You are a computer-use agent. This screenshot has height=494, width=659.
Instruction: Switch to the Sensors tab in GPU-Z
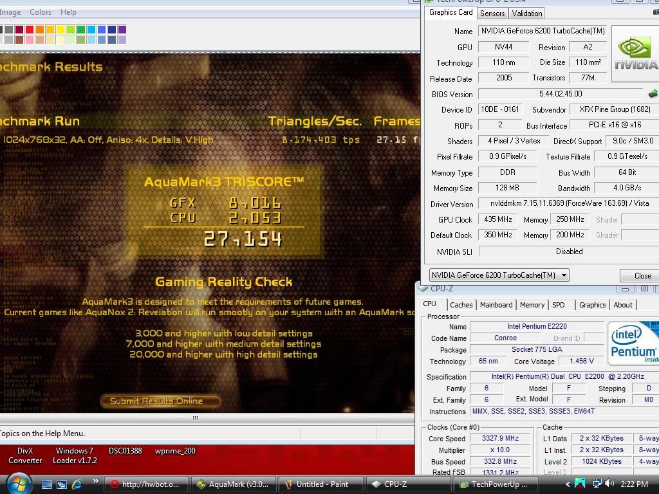point(492,14)
